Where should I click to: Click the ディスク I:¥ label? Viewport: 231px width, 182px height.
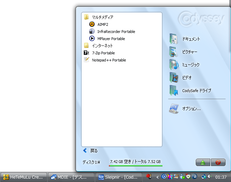91,162
